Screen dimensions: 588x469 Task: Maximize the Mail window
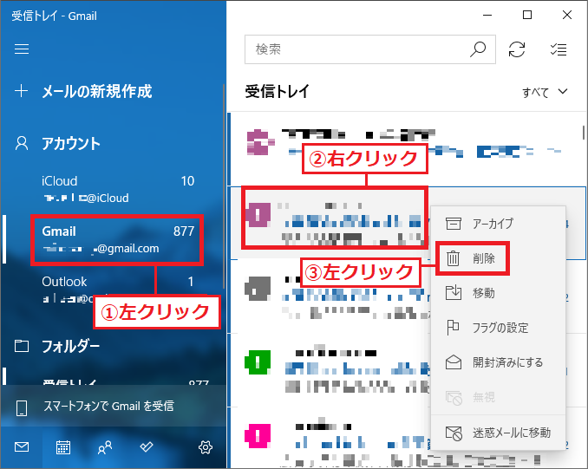point(527,16)
